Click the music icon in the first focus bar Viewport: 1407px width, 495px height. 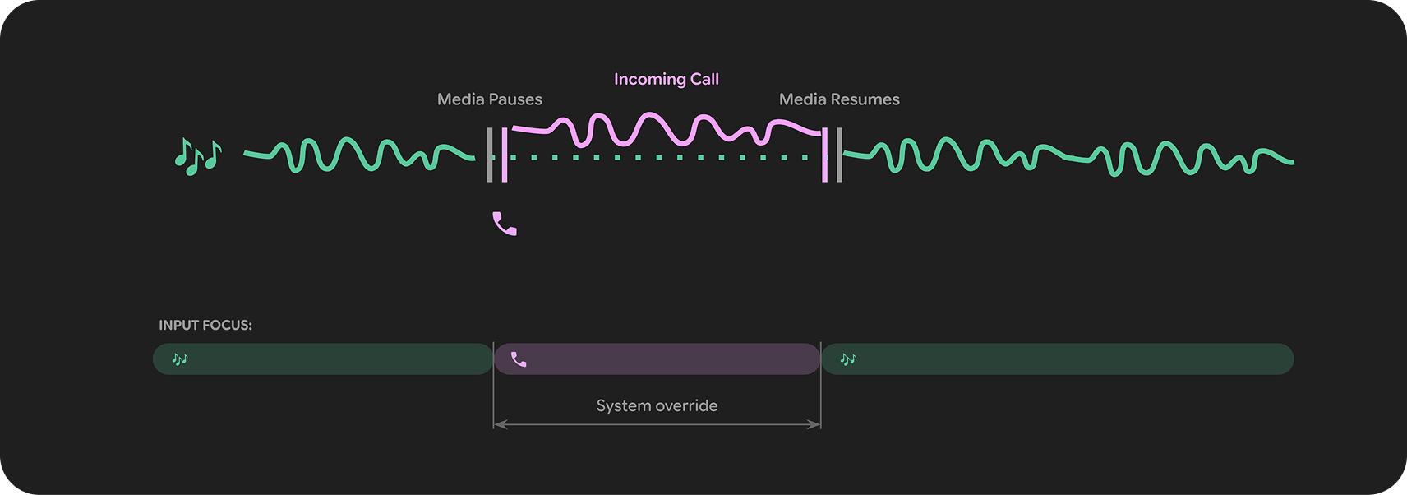pyautogui.click(x=180, y=359)
